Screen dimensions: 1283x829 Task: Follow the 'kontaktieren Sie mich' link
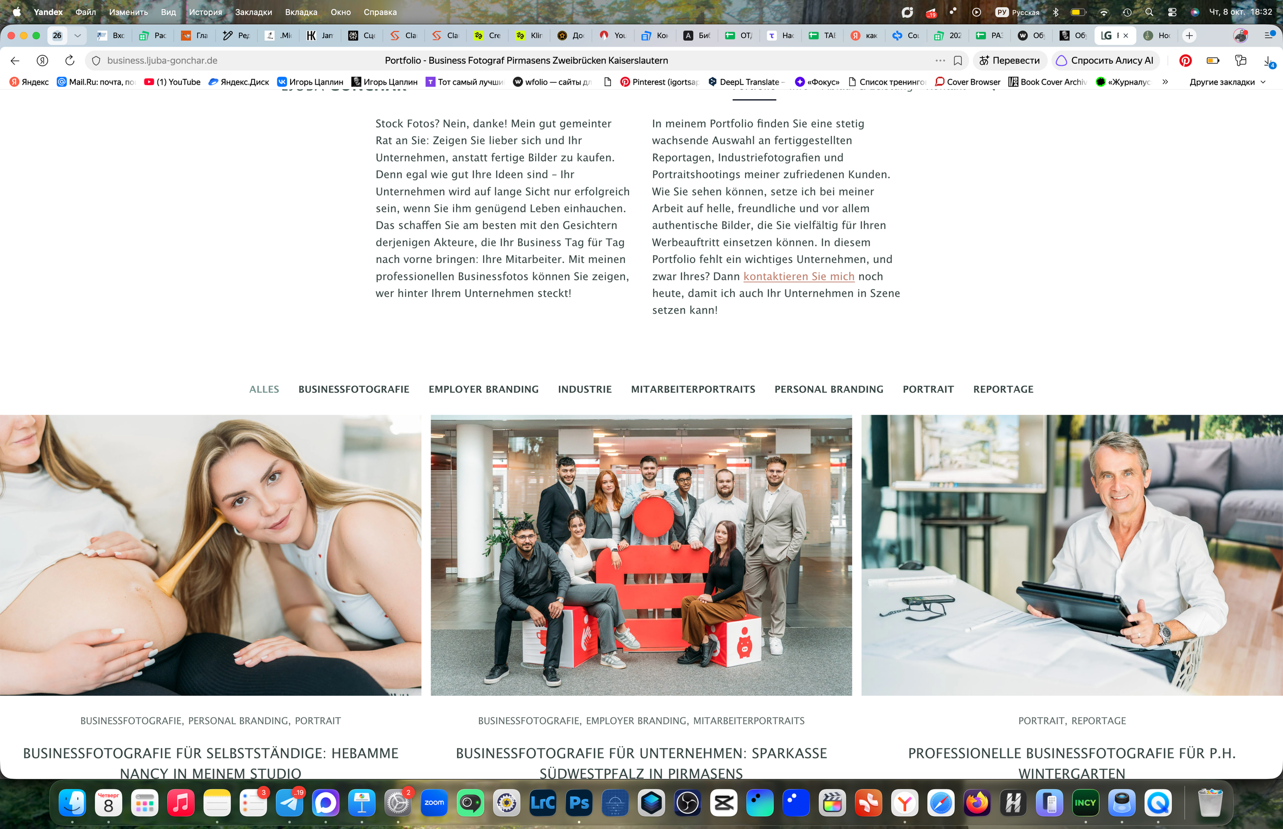click(799, 277)
